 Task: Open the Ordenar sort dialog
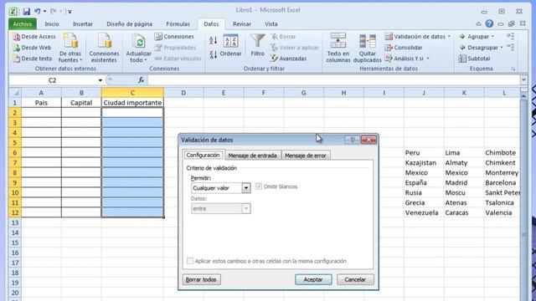231,45
